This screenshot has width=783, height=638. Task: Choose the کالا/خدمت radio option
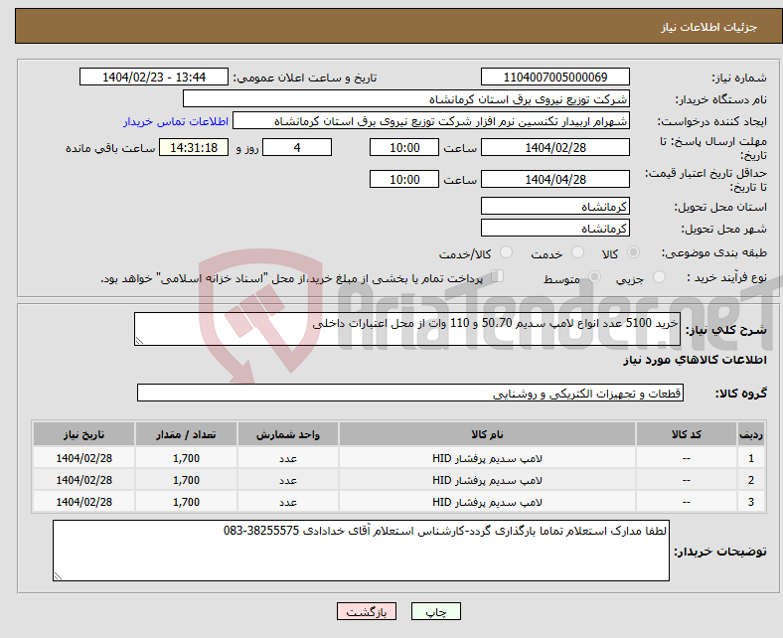click(x=506, y=253)
